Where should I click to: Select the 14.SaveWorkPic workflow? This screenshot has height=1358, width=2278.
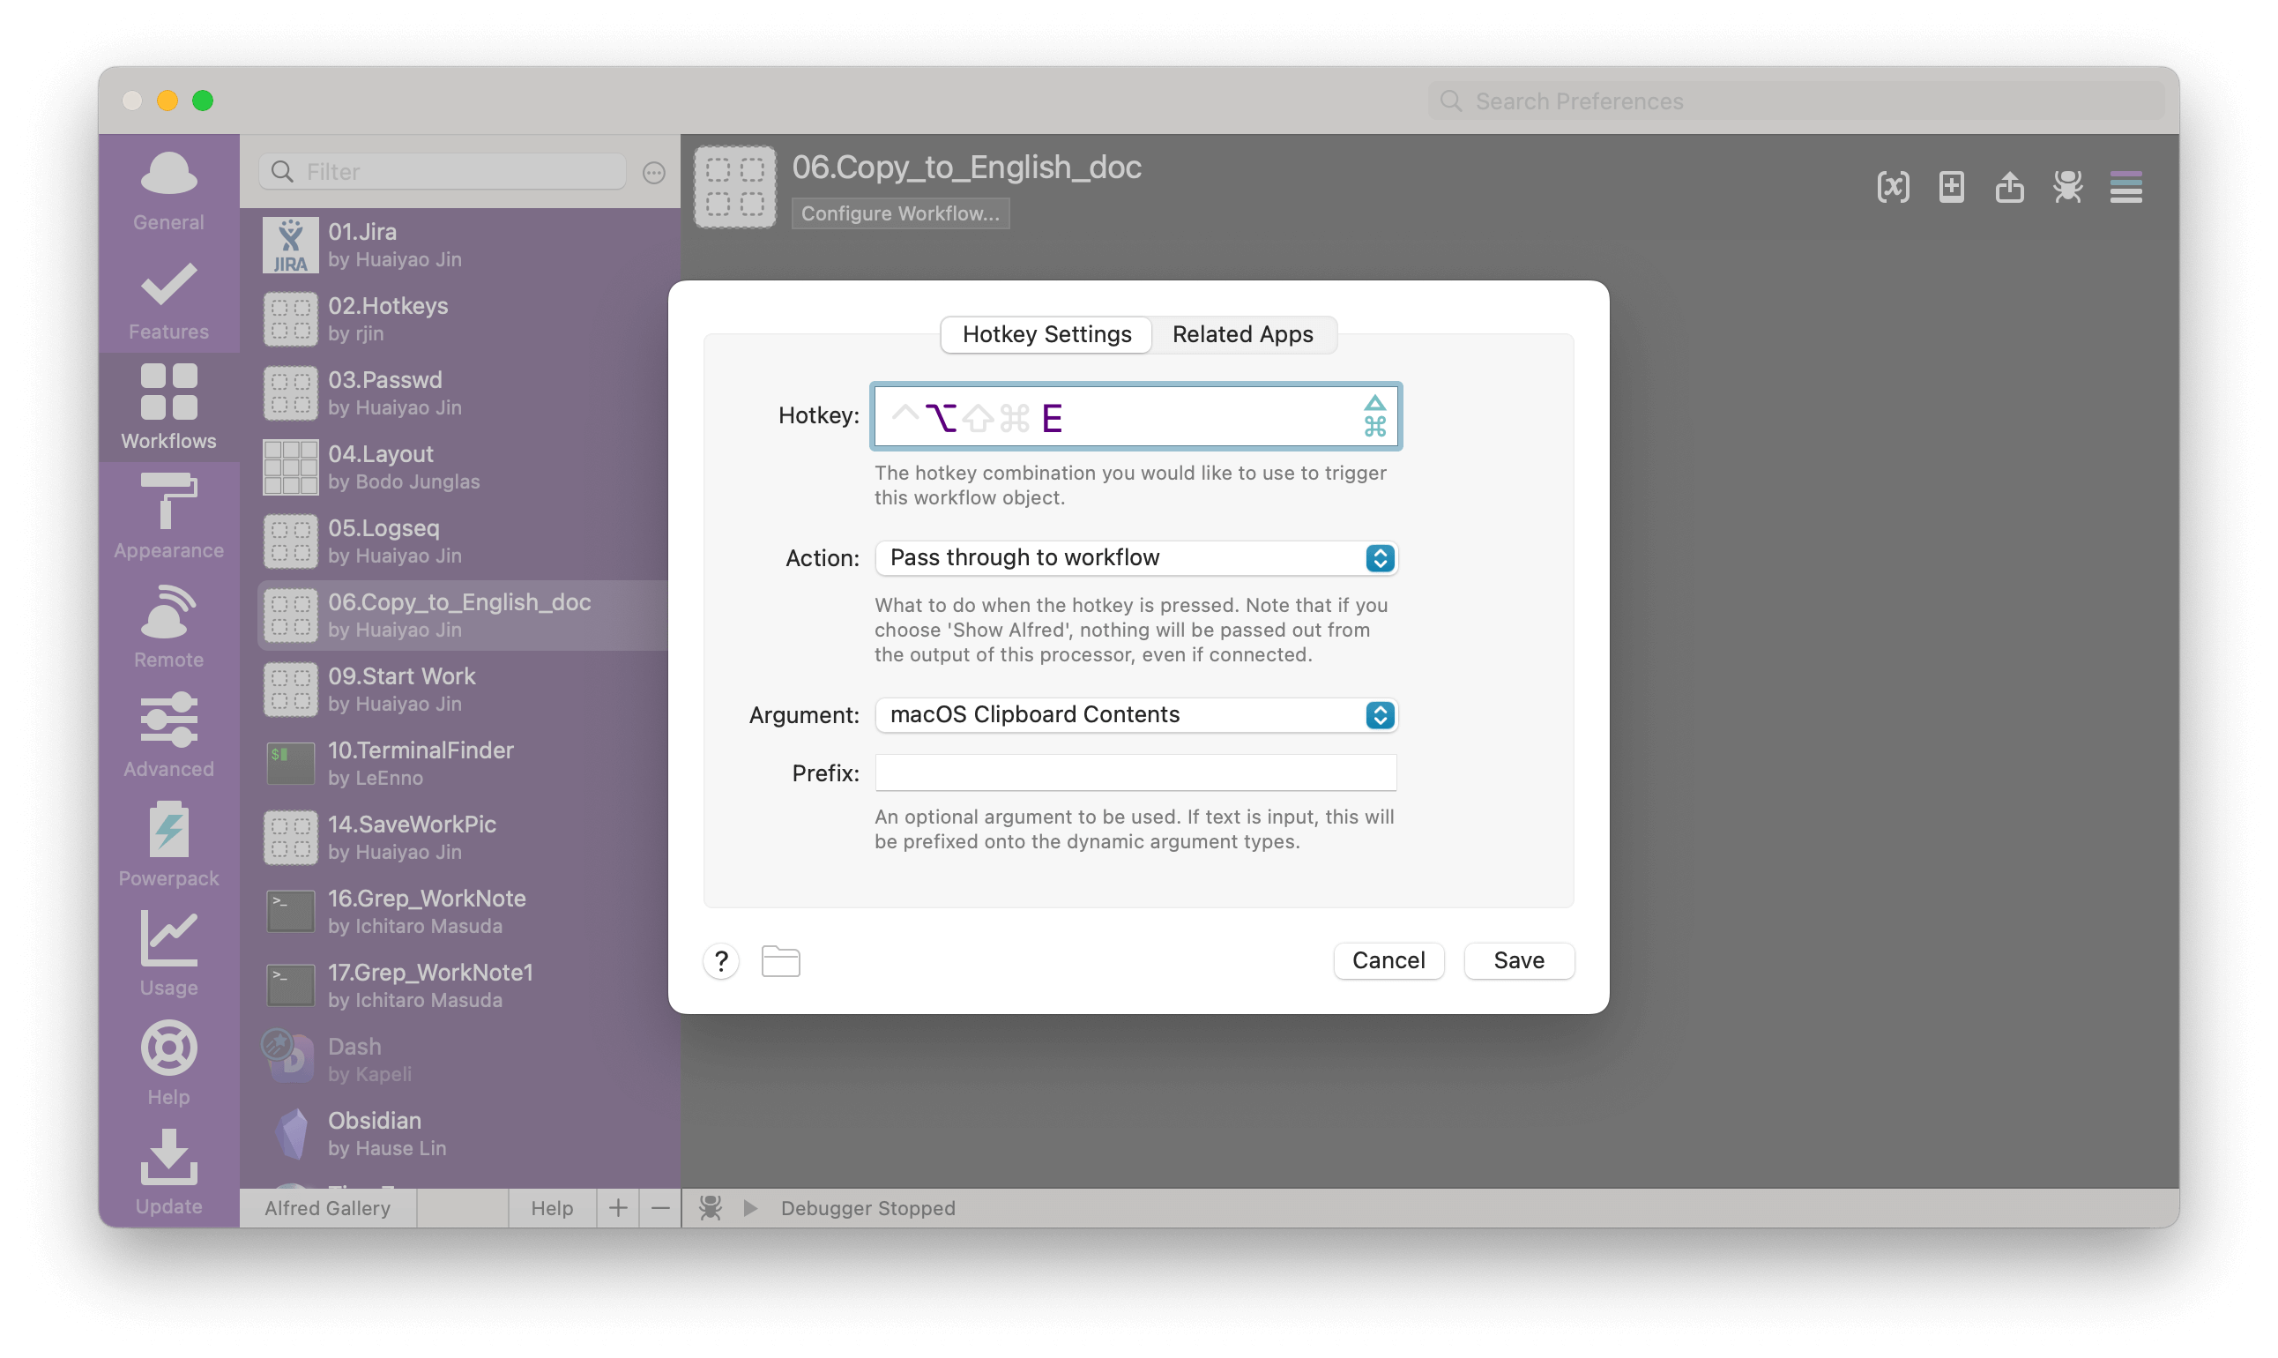tap(464, 839)
